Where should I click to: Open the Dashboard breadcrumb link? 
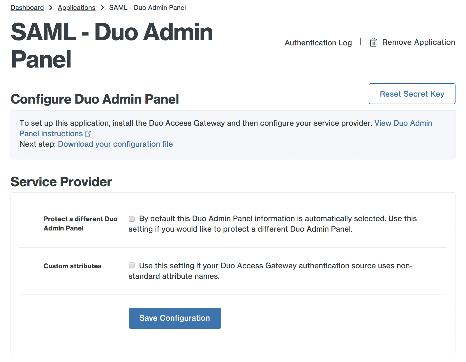[27, 7]
